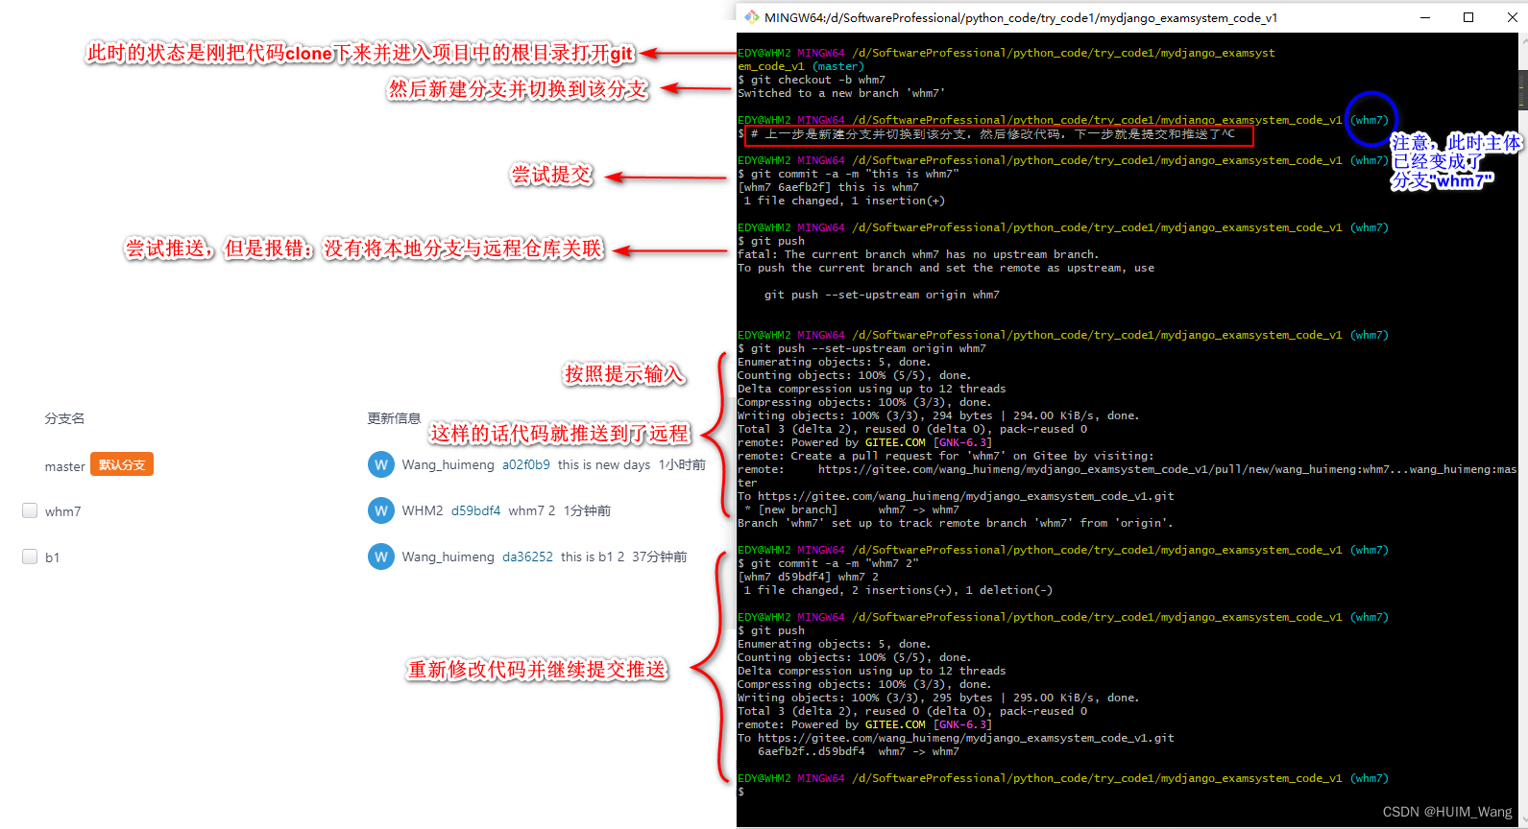Click the 'git push --set-upstream origin whm7' command line
This screenshot has width=1528, height=829.
pyautogui.click(x=861, y=348)
